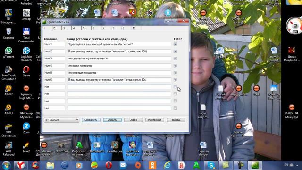302x170 pixels.
Task: Click the Odnoklassniki icon in the taskbar
Action: coord(152,165)
